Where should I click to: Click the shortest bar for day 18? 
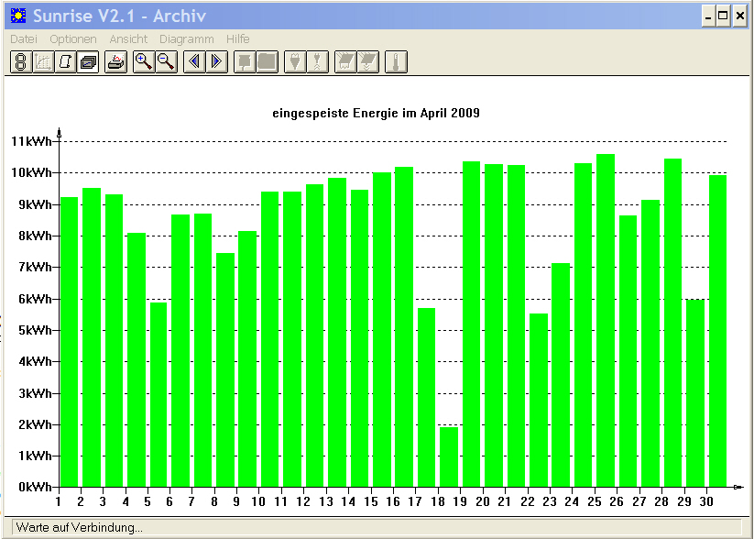449,456
